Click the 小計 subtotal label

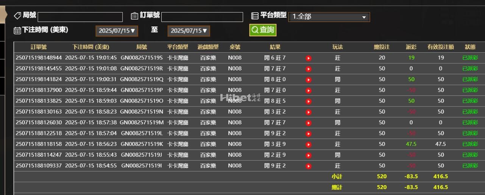337,176
